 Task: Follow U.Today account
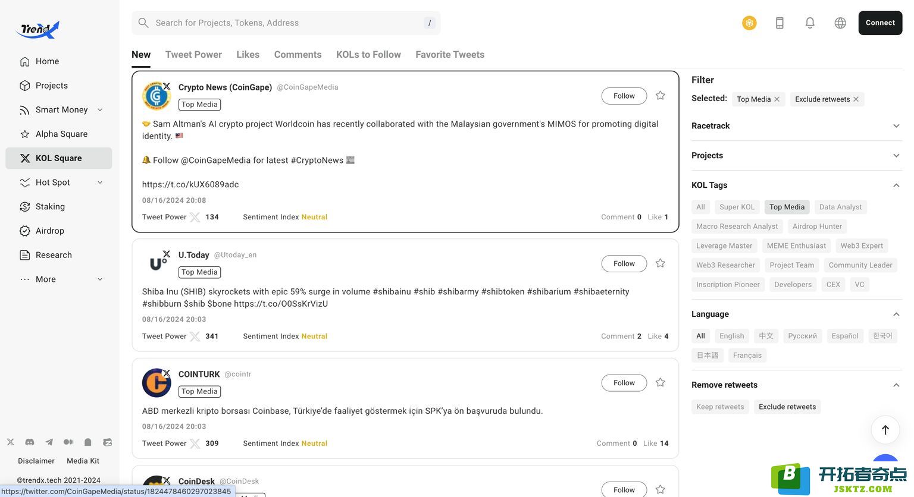[x=624, y=263]
